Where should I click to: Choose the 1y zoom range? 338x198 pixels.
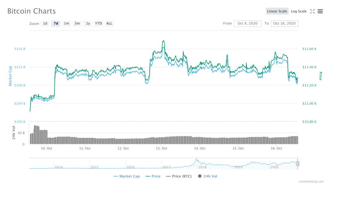click(87, 23)
